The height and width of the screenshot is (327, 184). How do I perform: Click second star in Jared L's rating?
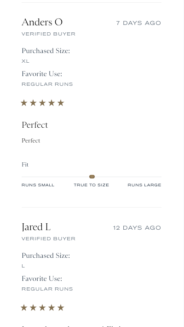[33, 308]
